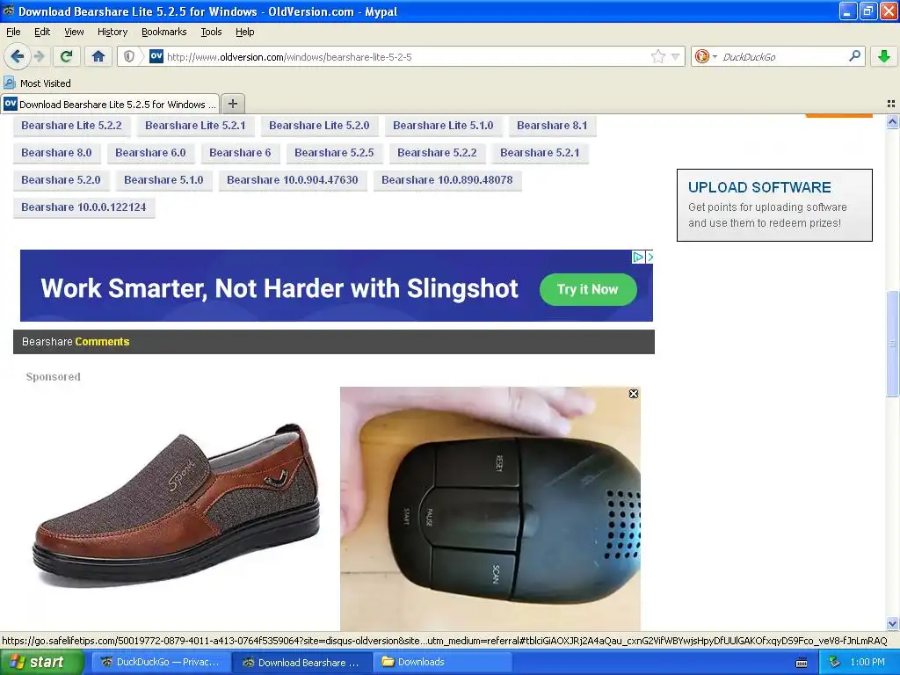
Task: Open Bearshare 5.1.0 version link
Action: pos(163,180)
